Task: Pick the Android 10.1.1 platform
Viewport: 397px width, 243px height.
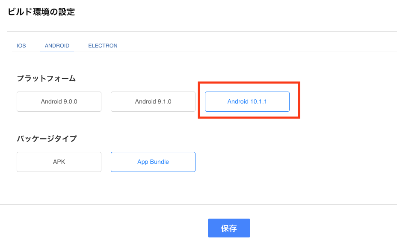Action: click(247, 101)
